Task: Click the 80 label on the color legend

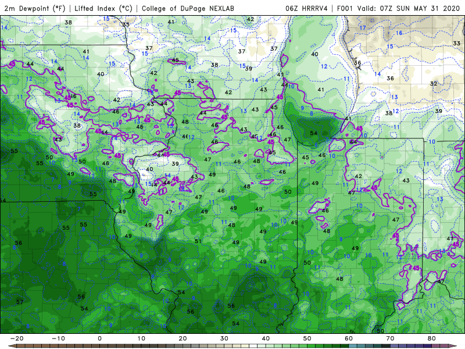Action: coord(432,339)
